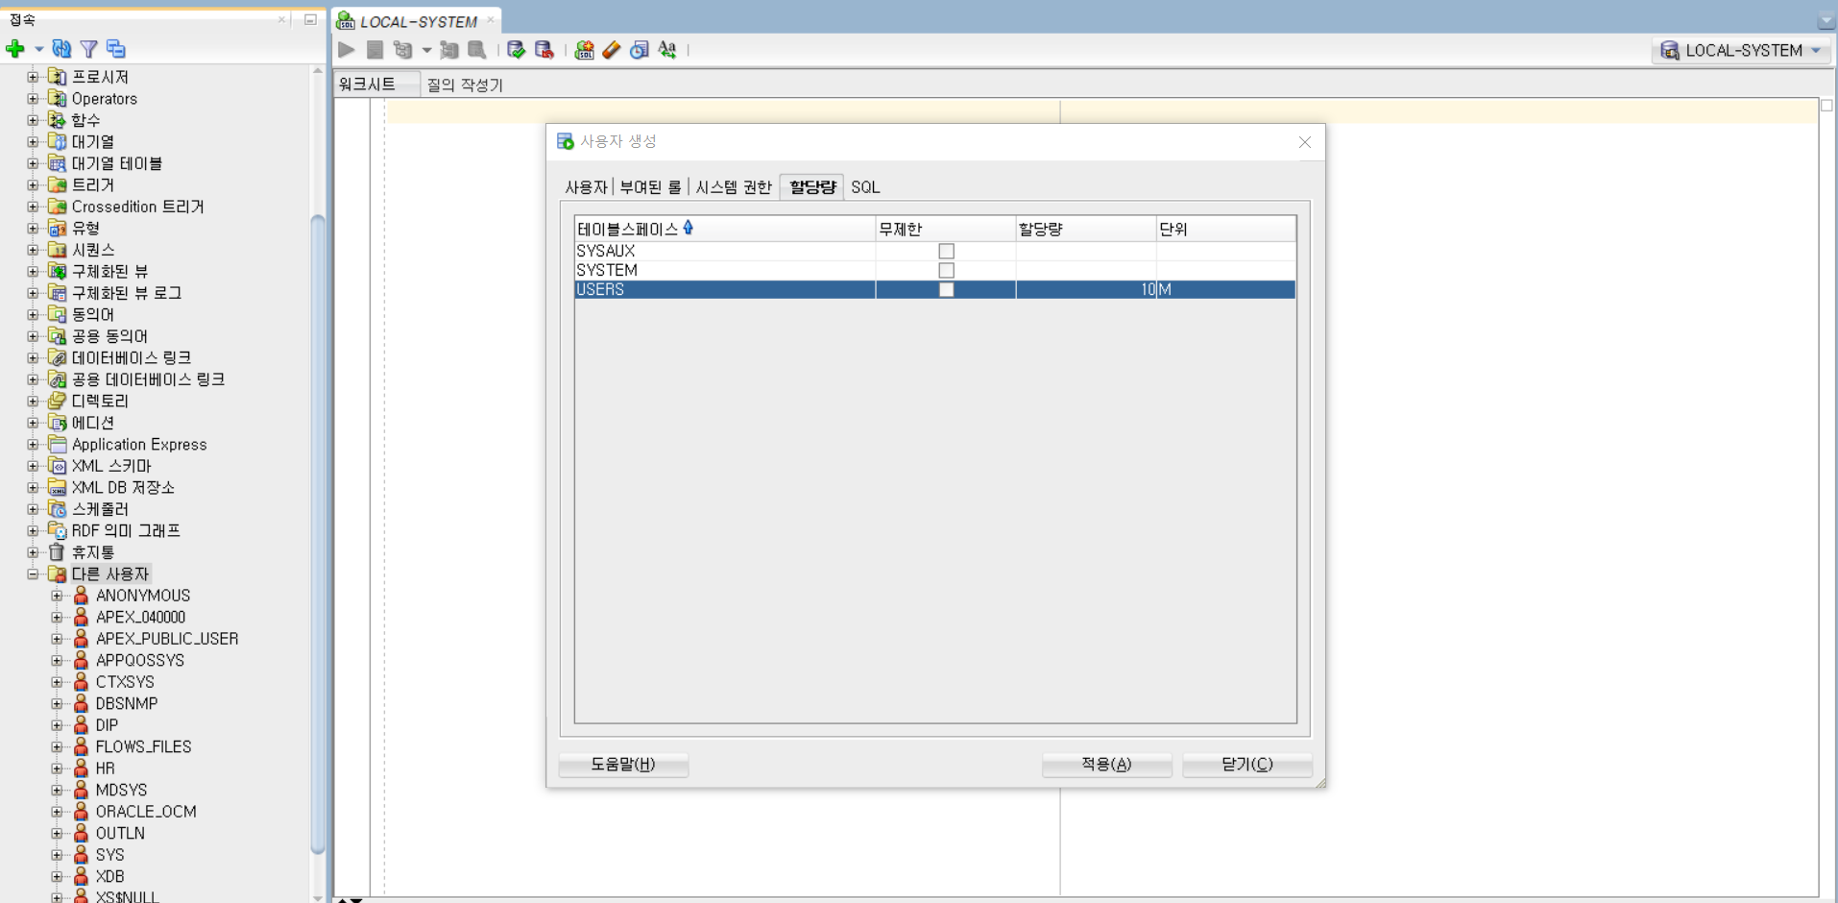Image resolution: width=1838 pixels, height=903 pixels.
Task: Collapse the 다른 사용자 node
Action: 33,574
